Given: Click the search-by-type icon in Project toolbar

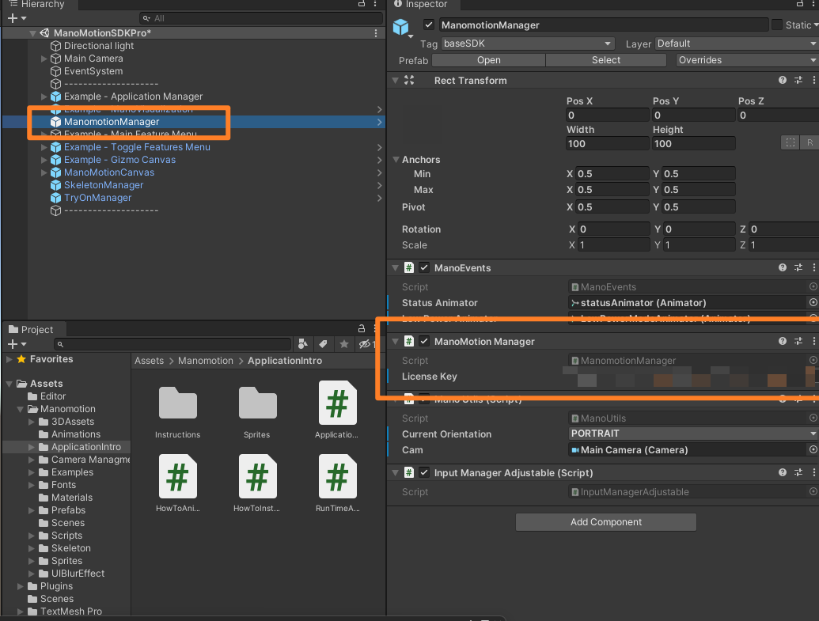Looking at the screenshot, I should tap(303, 343).
